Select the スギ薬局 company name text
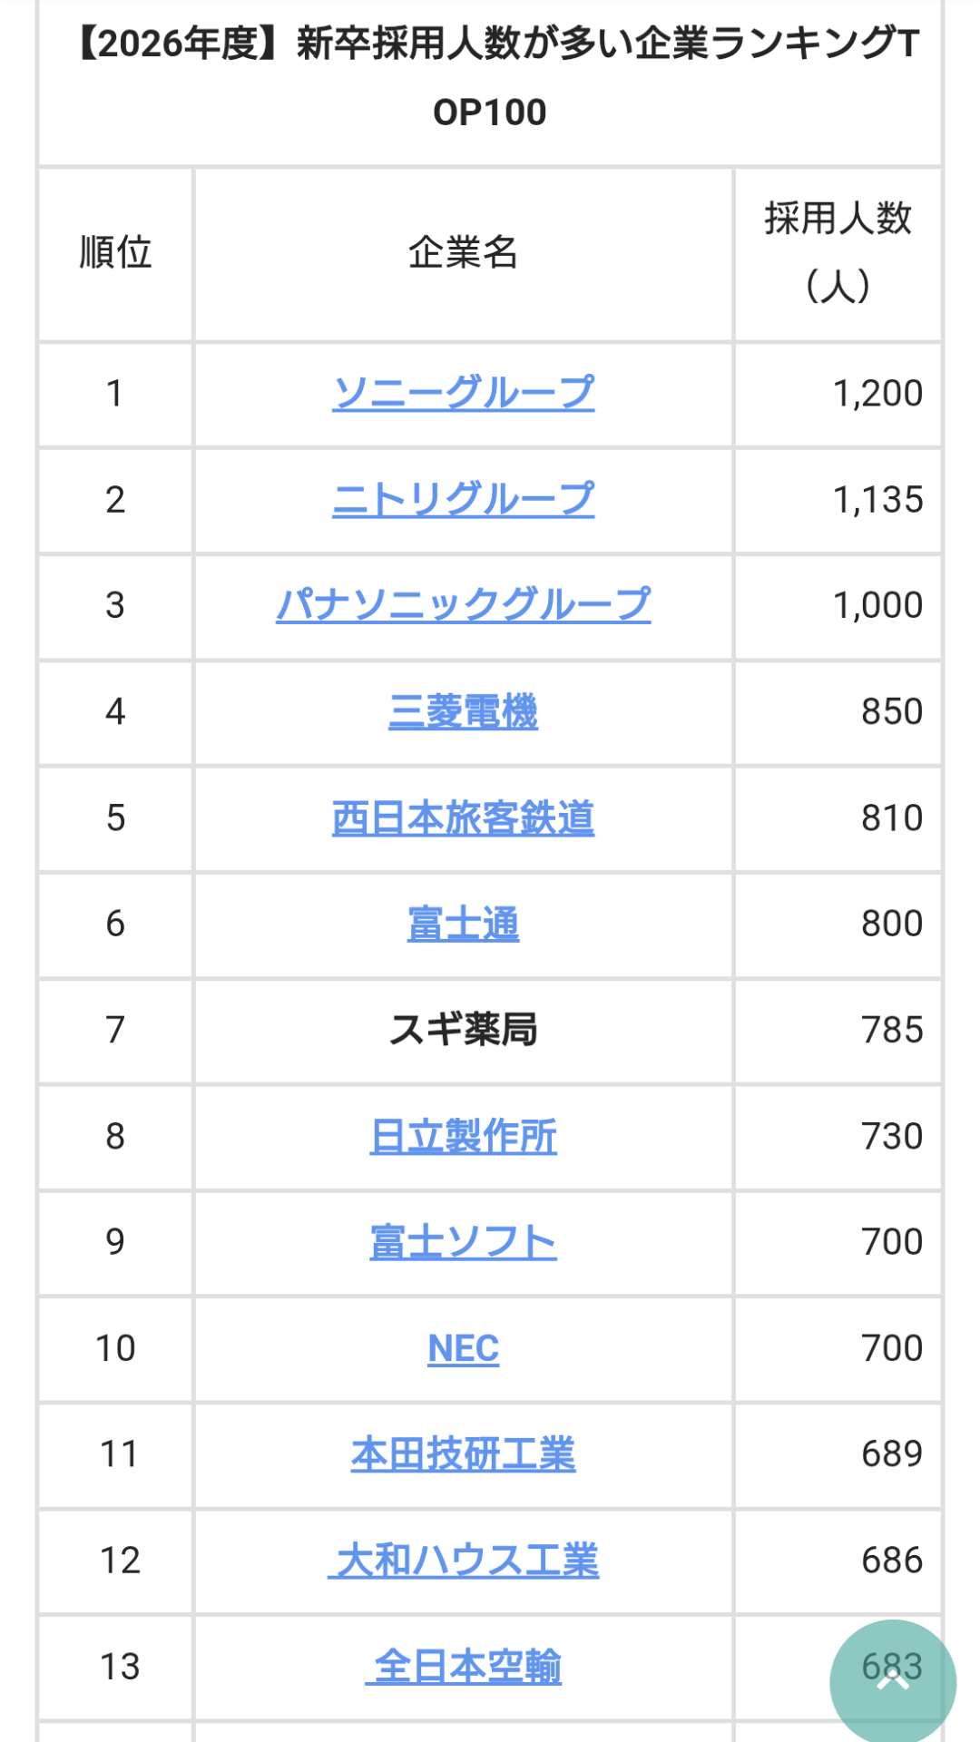The width and height of the screenshot is (980, 1742). (463, 1030)
